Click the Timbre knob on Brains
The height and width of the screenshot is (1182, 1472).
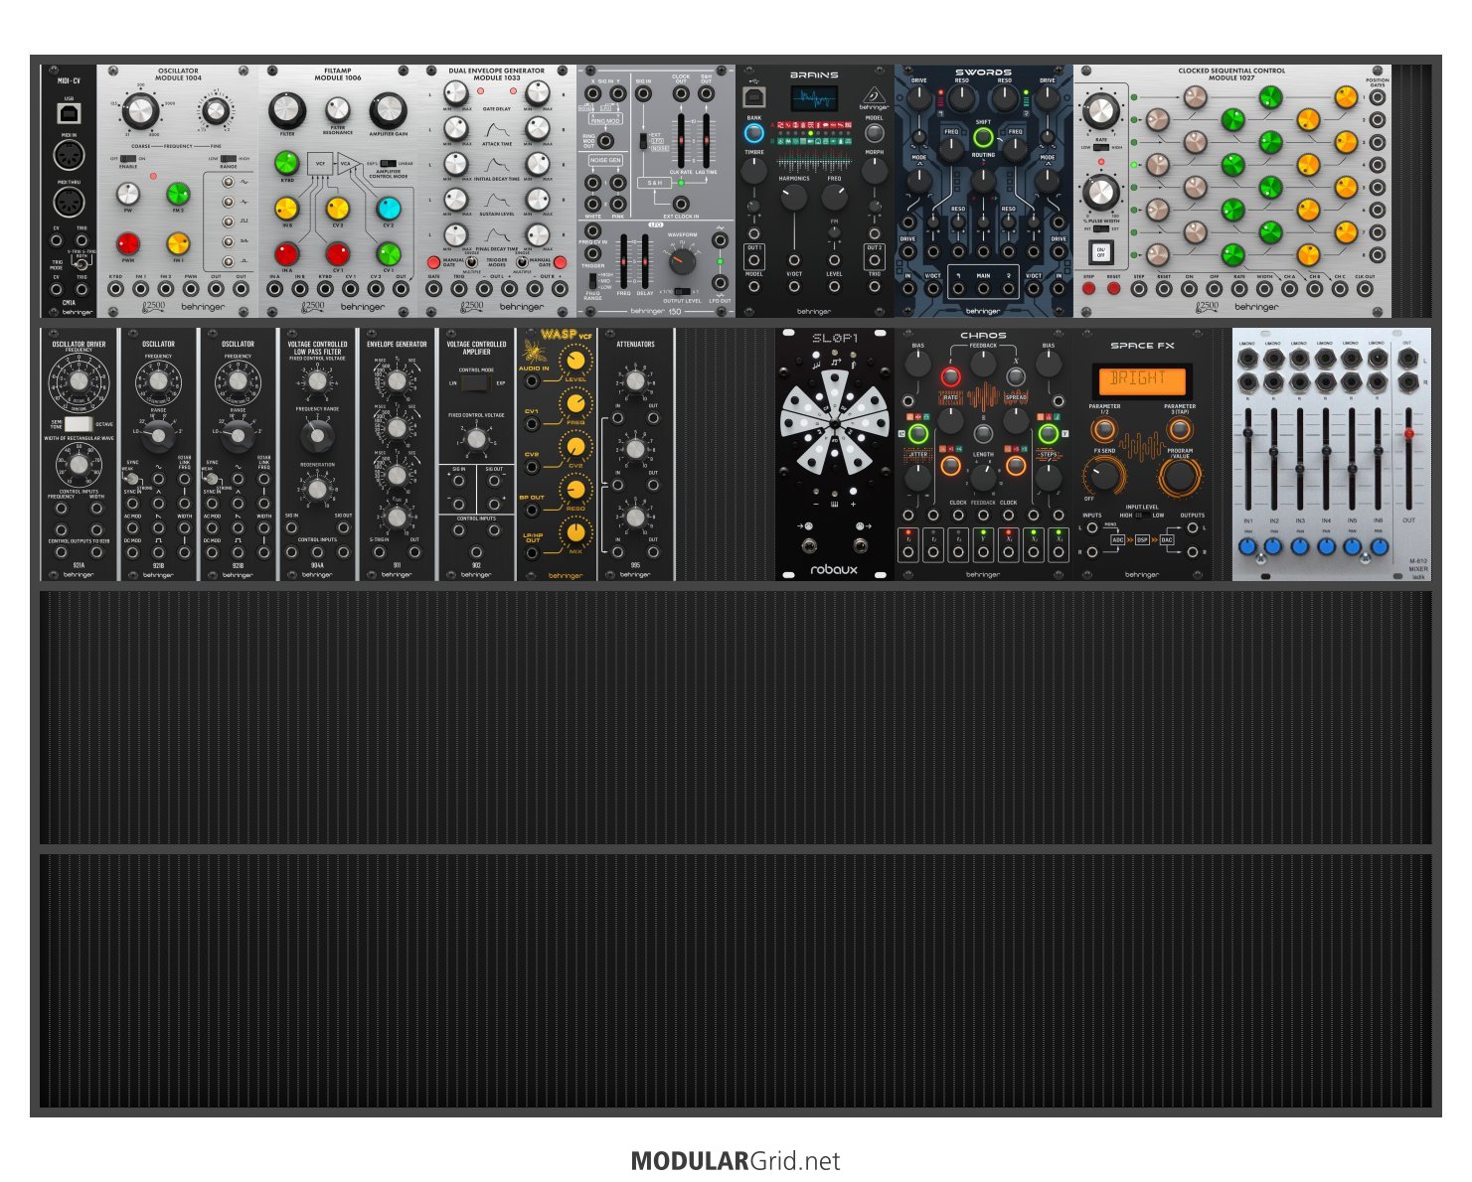pos(754,169)
